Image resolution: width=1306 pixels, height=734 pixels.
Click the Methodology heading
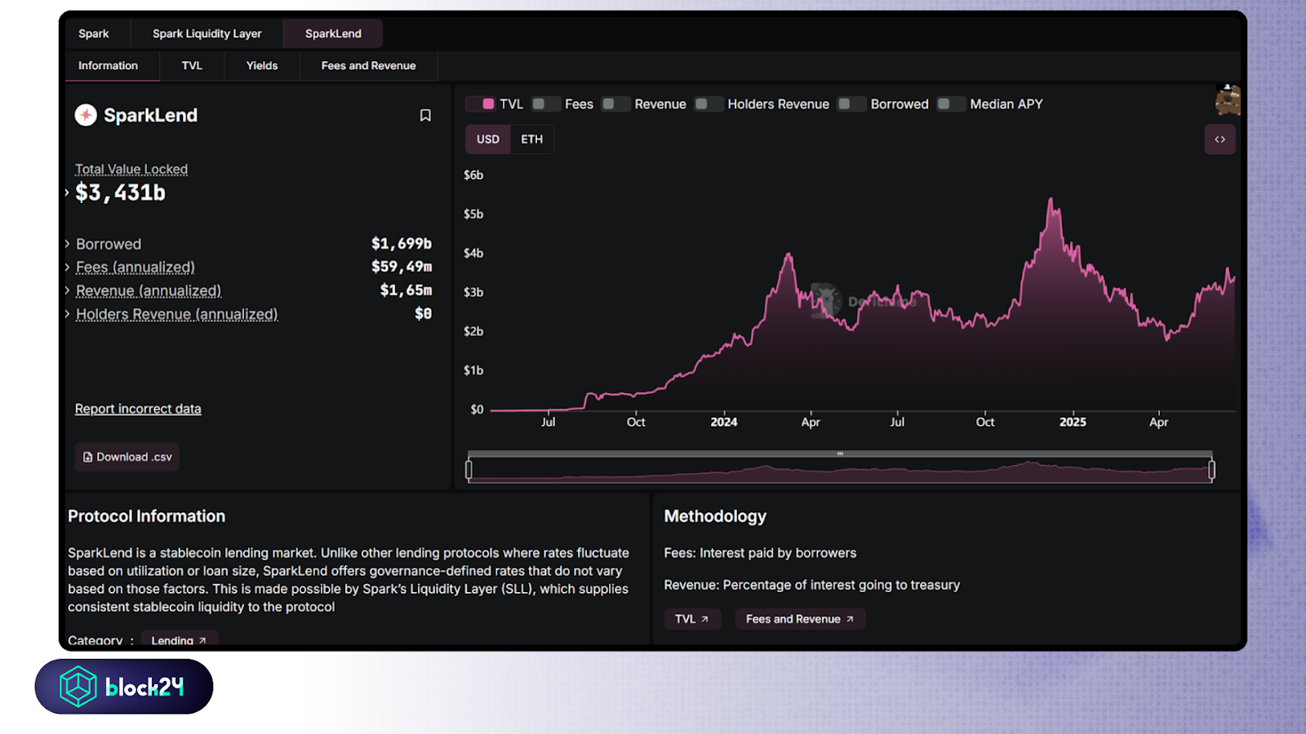coord(715,516)
